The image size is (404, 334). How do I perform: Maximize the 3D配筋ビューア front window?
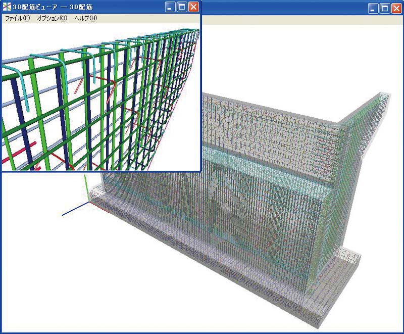click(182, 7)
